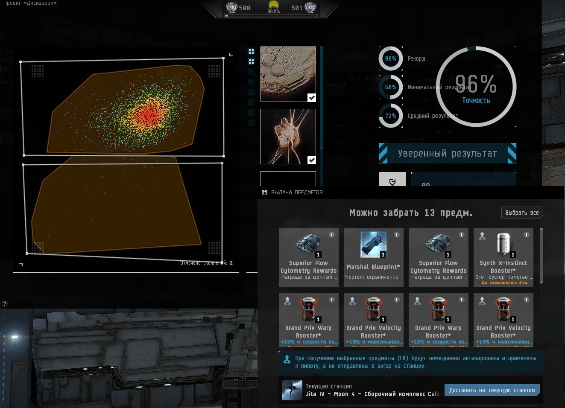Click pilot icon on Synth X-Instinct Booster card
The height and width of the screenshot is (408, 565).
pyautogui.click(x=482, y=236)
